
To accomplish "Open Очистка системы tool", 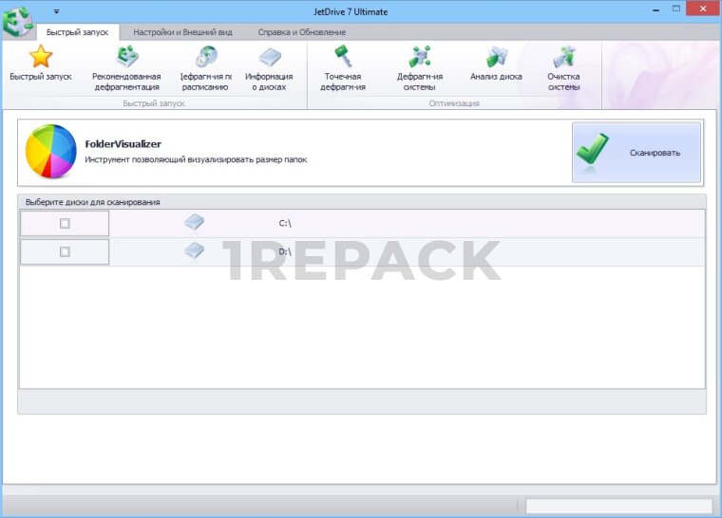I will 563,58.
